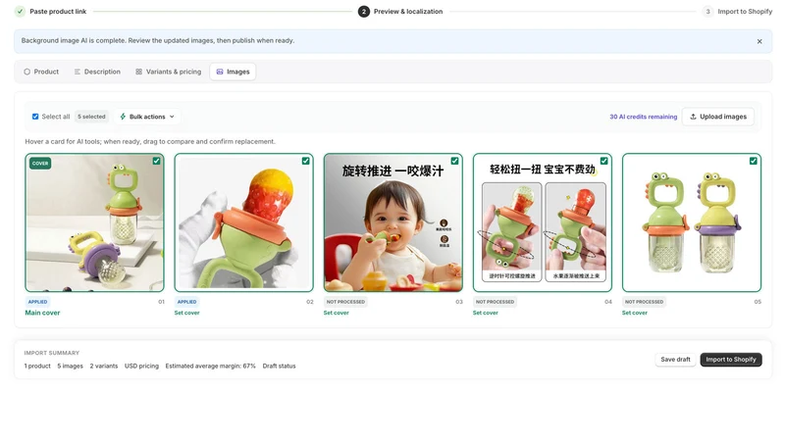This screenshot has height=441, width=785.
Task: Set image 05 as cover
Action: 634,313
